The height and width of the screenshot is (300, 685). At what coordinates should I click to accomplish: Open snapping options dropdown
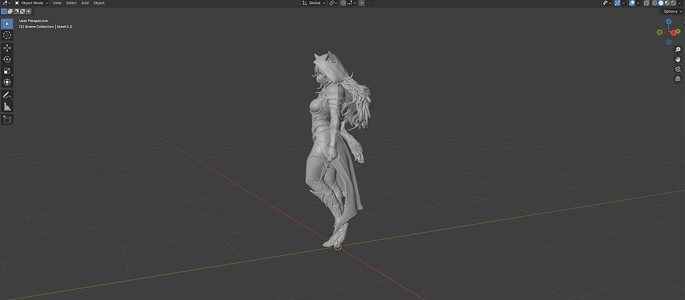353,3
